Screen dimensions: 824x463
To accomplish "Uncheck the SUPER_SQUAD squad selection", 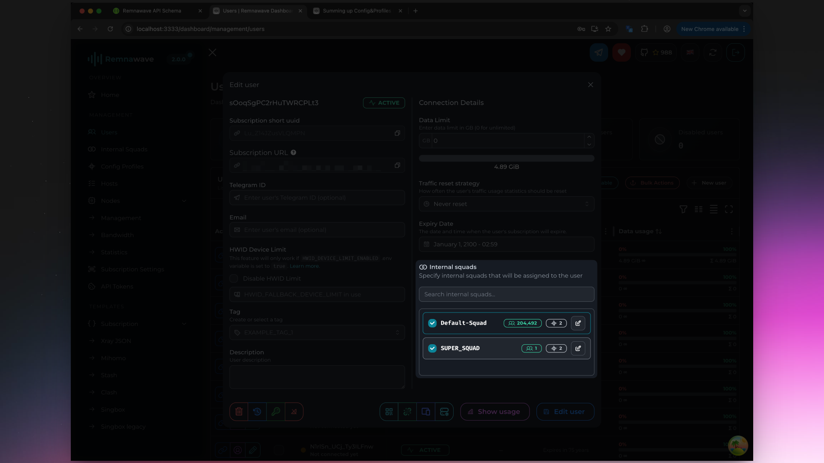I will [432, 348].
